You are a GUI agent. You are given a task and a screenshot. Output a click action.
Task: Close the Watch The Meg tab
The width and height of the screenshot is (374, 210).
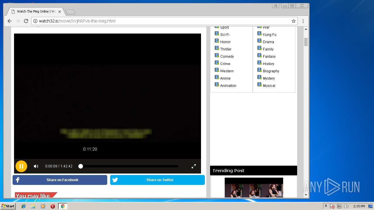tap(60, 12)
